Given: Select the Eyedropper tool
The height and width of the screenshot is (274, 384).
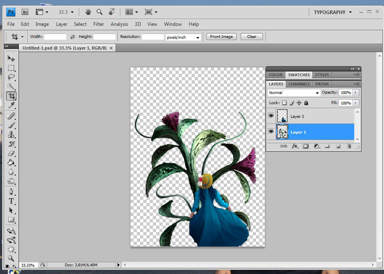Looking at the screenshot, I should pos(11,105).
